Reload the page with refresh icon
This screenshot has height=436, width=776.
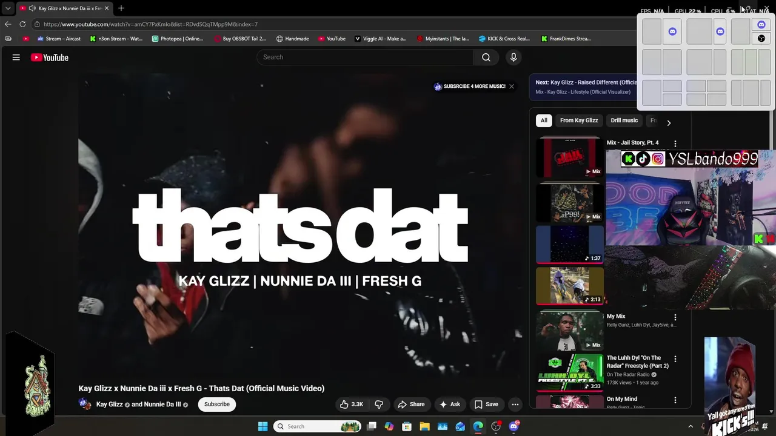(x=22, y=24)
